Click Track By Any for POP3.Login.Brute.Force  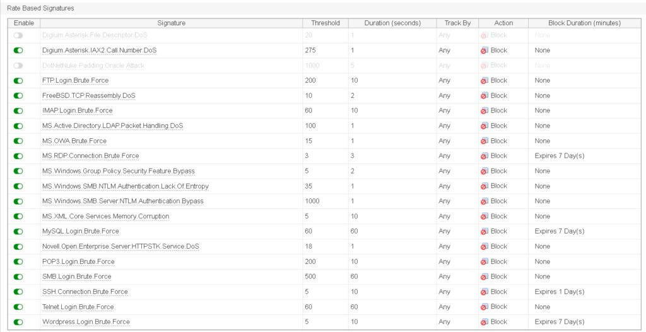pyautogui.click(x=445, y=261)
